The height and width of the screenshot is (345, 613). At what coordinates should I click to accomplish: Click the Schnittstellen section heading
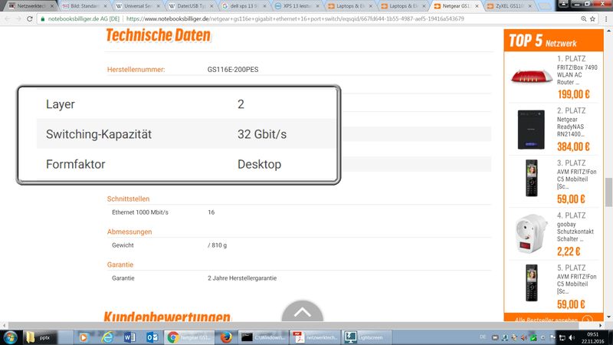128,199
